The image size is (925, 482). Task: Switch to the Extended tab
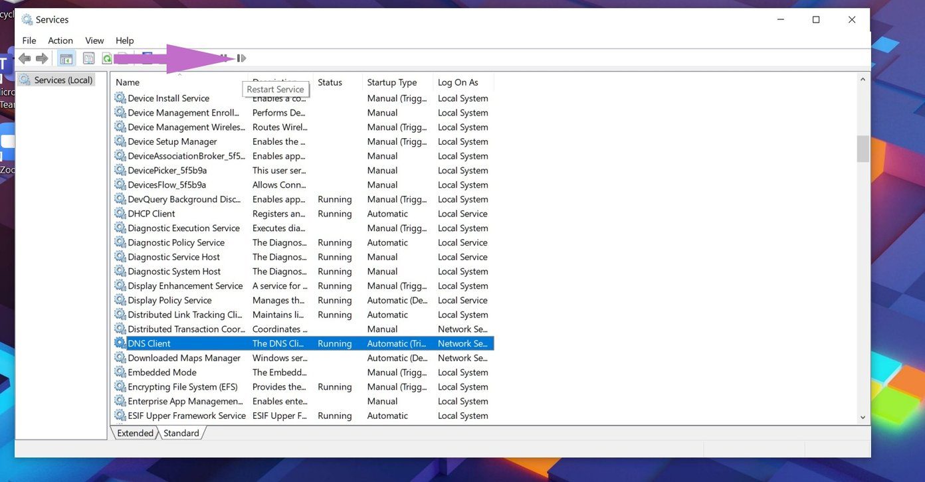tap(135, 433)
